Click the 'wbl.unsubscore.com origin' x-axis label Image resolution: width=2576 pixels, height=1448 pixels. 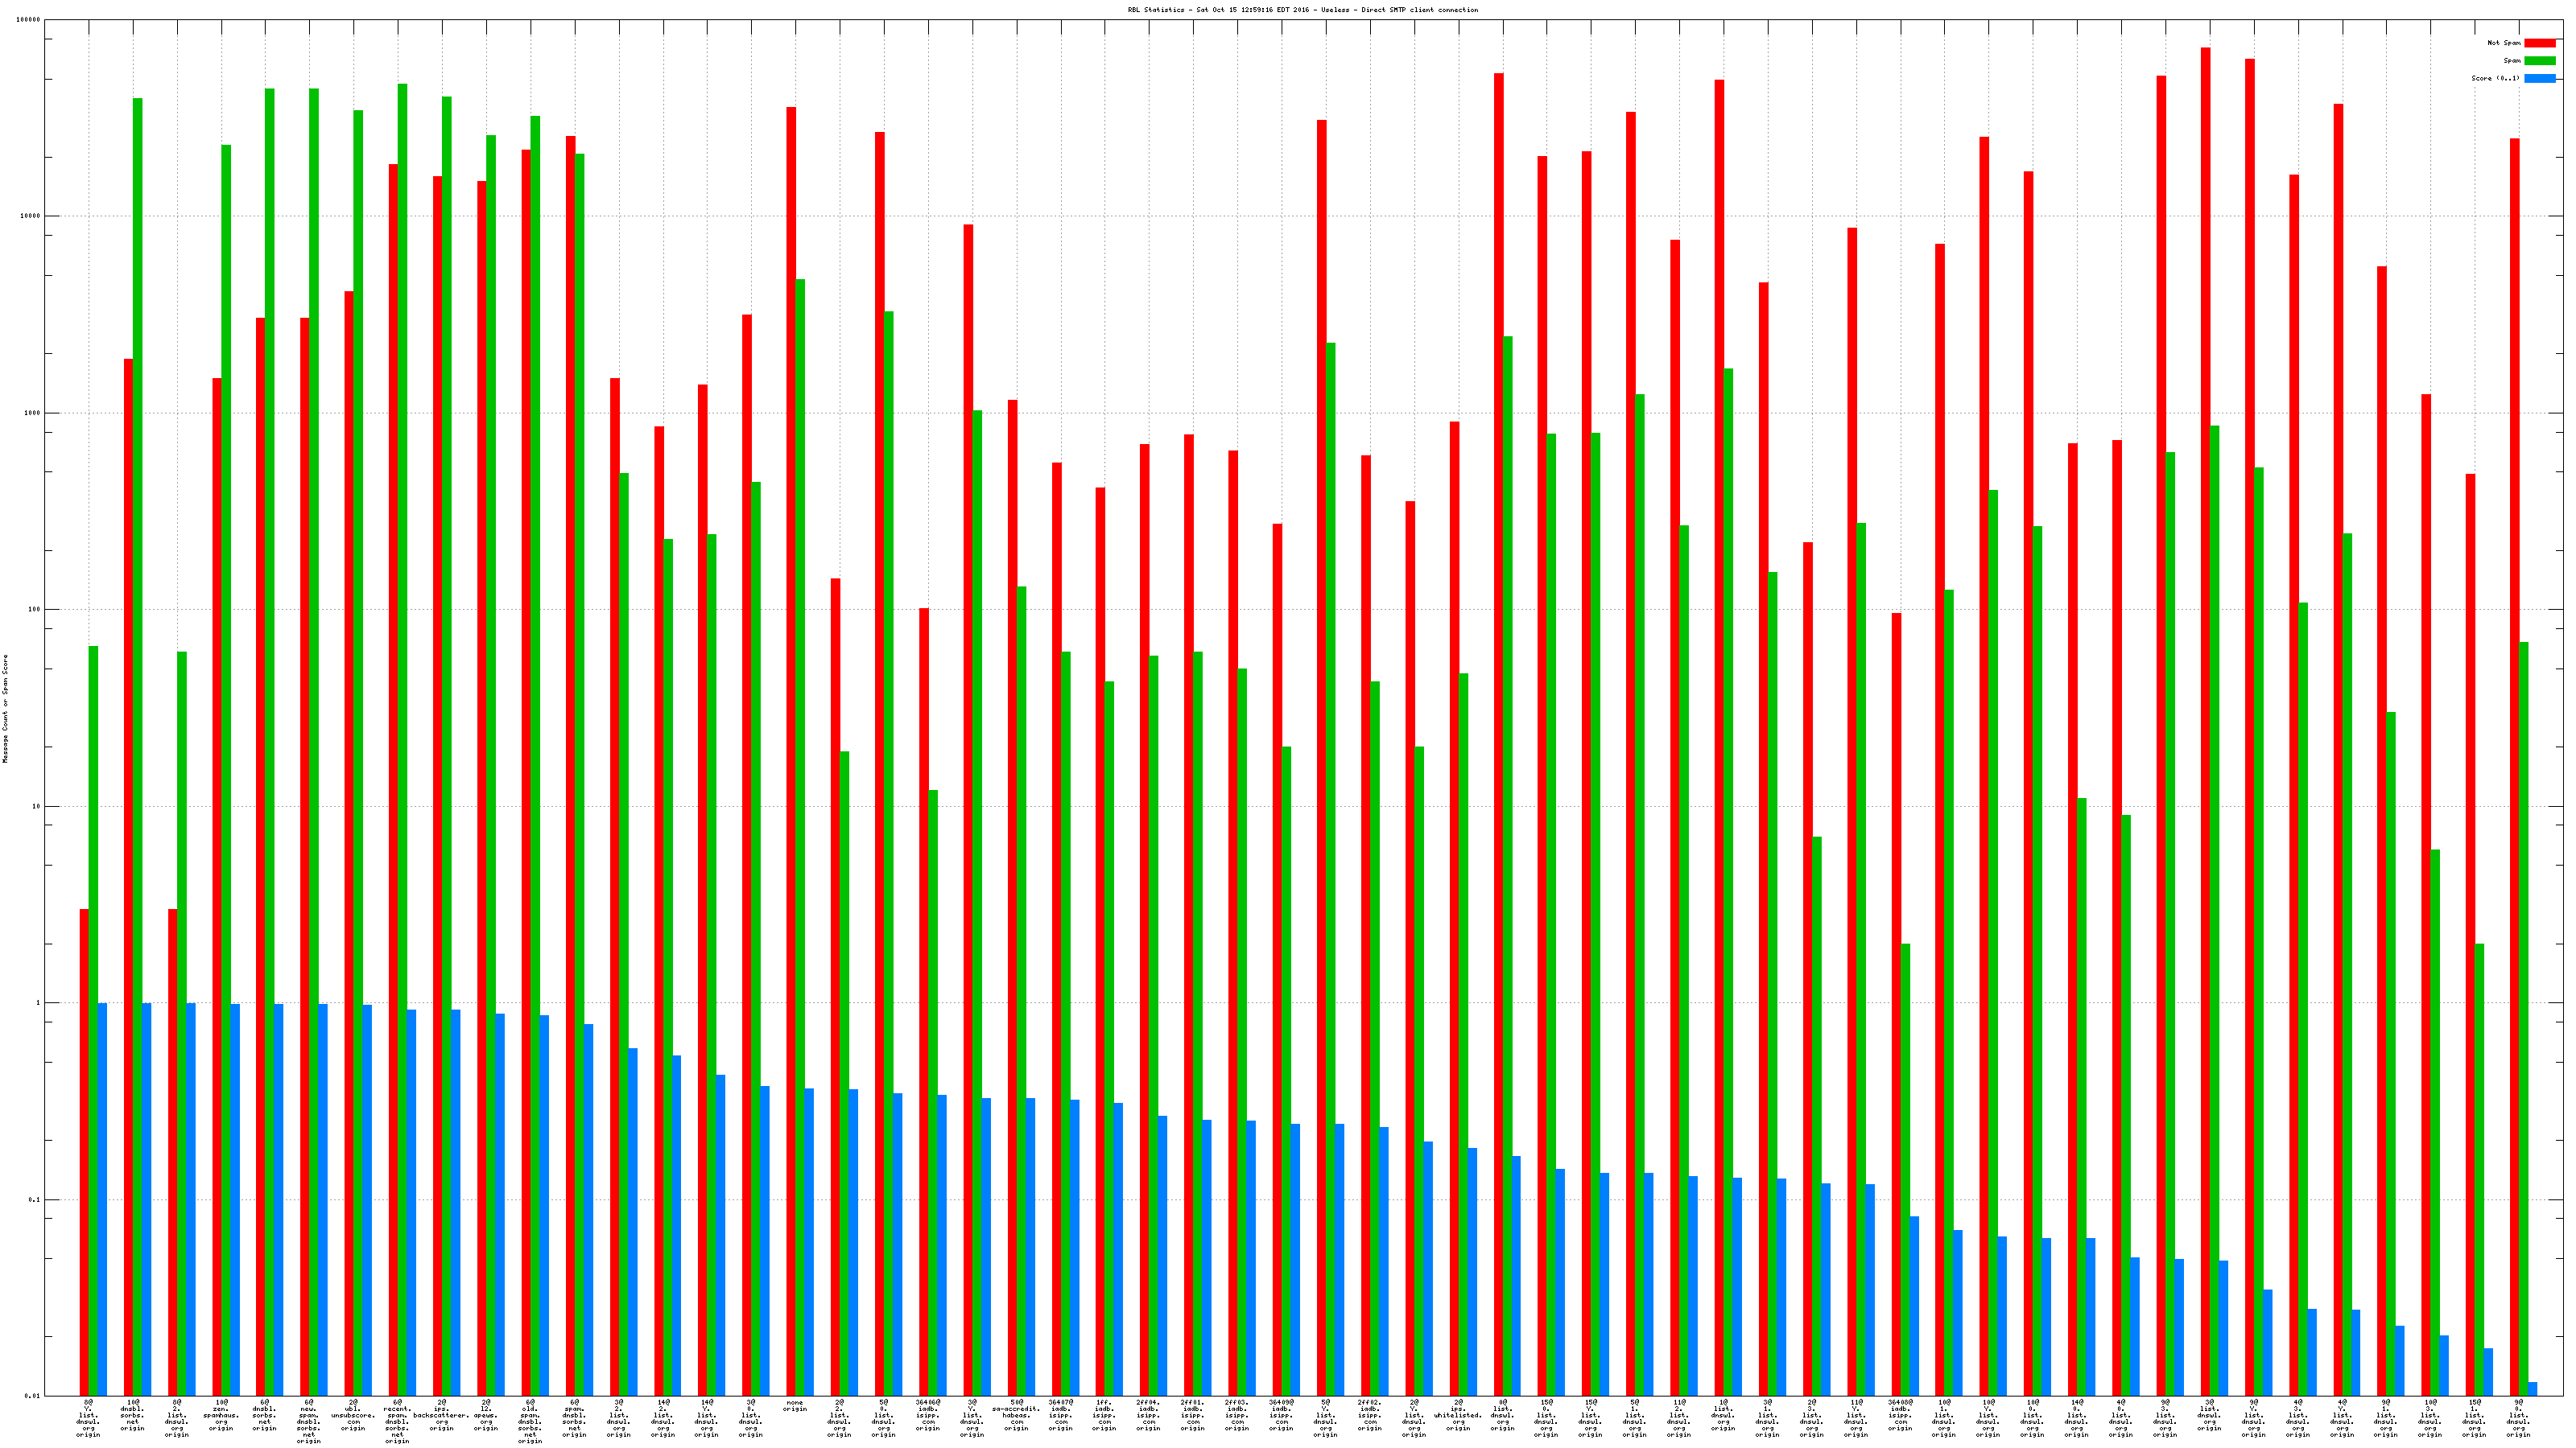(x=353, y=1415)
